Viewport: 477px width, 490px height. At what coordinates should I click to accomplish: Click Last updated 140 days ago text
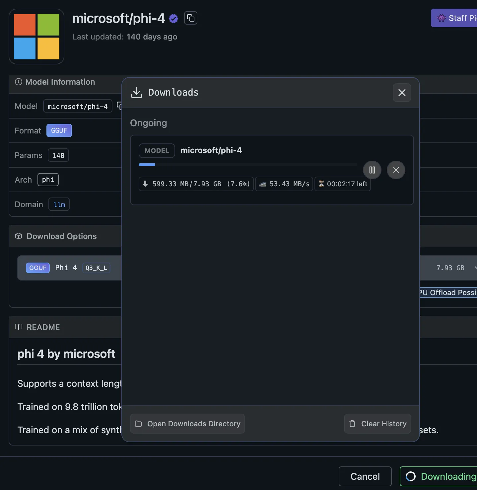125,37
